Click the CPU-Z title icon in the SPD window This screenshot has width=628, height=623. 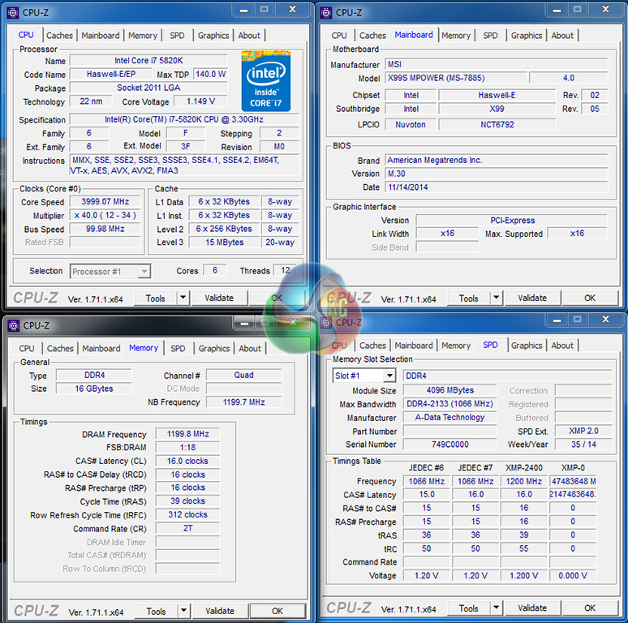[x=326, y=322]
